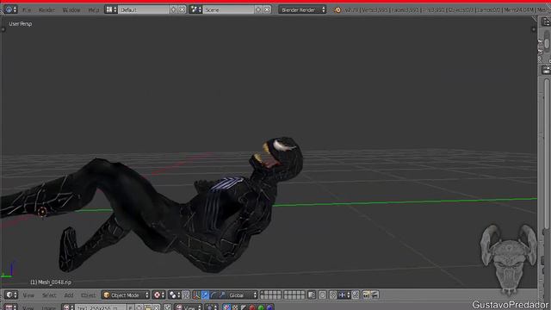Create new image with plus icon

[x=139, y=307]
